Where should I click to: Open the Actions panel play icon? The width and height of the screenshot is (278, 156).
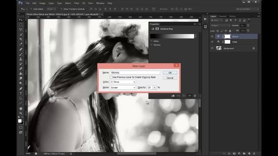click(205, 19)
